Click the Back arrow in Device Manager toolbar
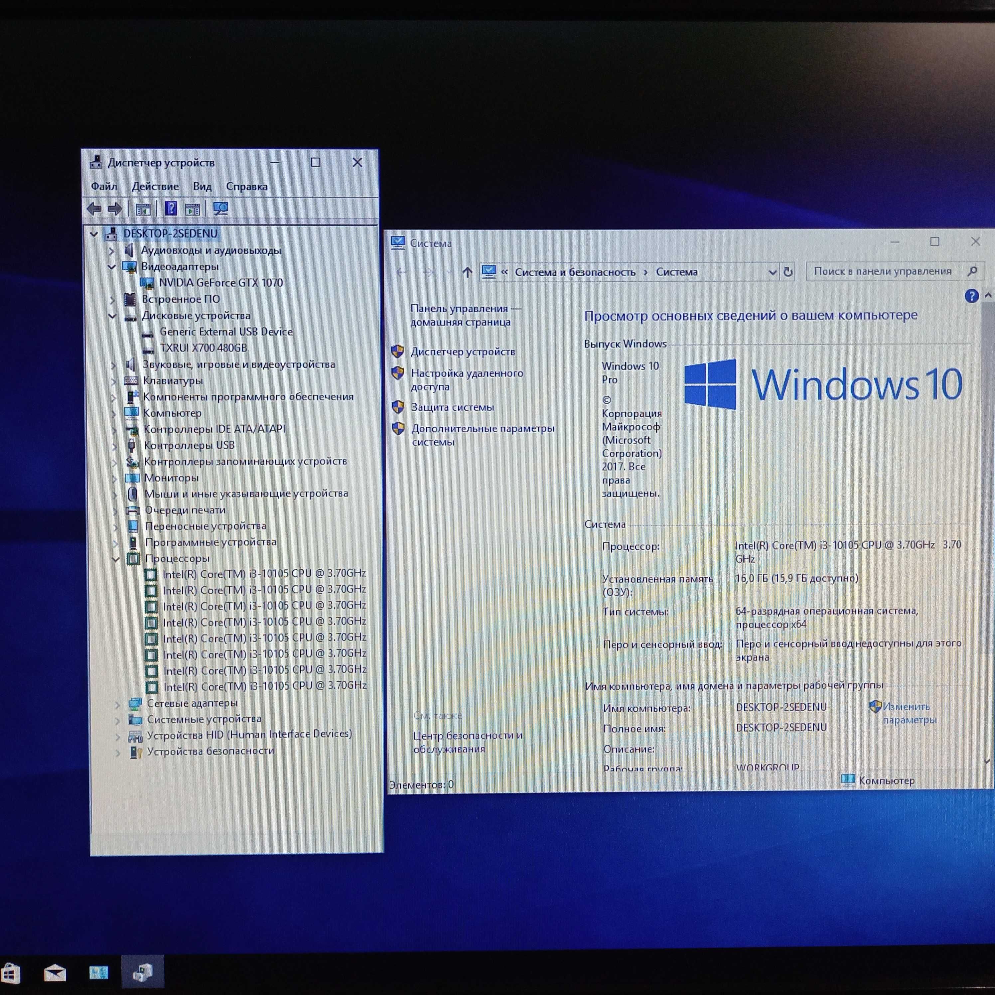The width and height of the screenshot is (995, 995). point(94,209)
